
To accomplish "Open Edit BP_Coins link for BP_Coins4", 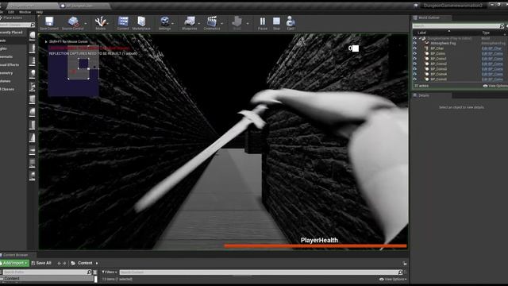I will coord(492,74).
